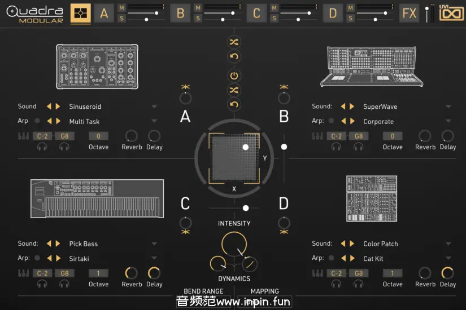The width and height of the screenshot is (466, 310).
Task: Select previous arp before Sirtaki
Action: point(49,258)
